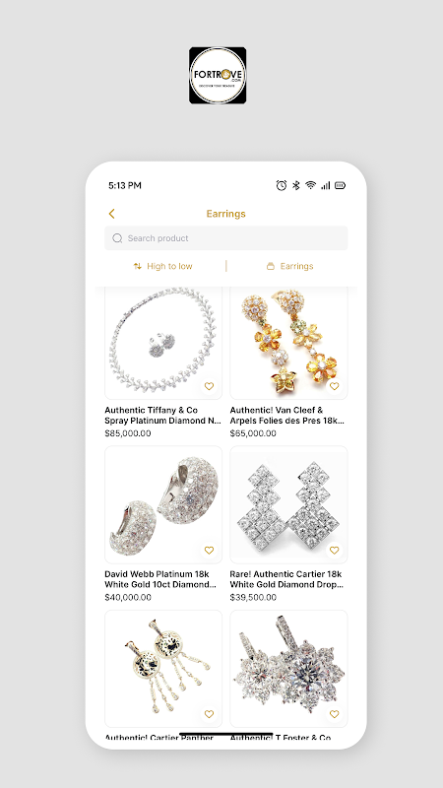The width and height of the screenshot is (443, 788).
Task: Favorite the Cartier Panther earrings
Action: coord(209,714)
